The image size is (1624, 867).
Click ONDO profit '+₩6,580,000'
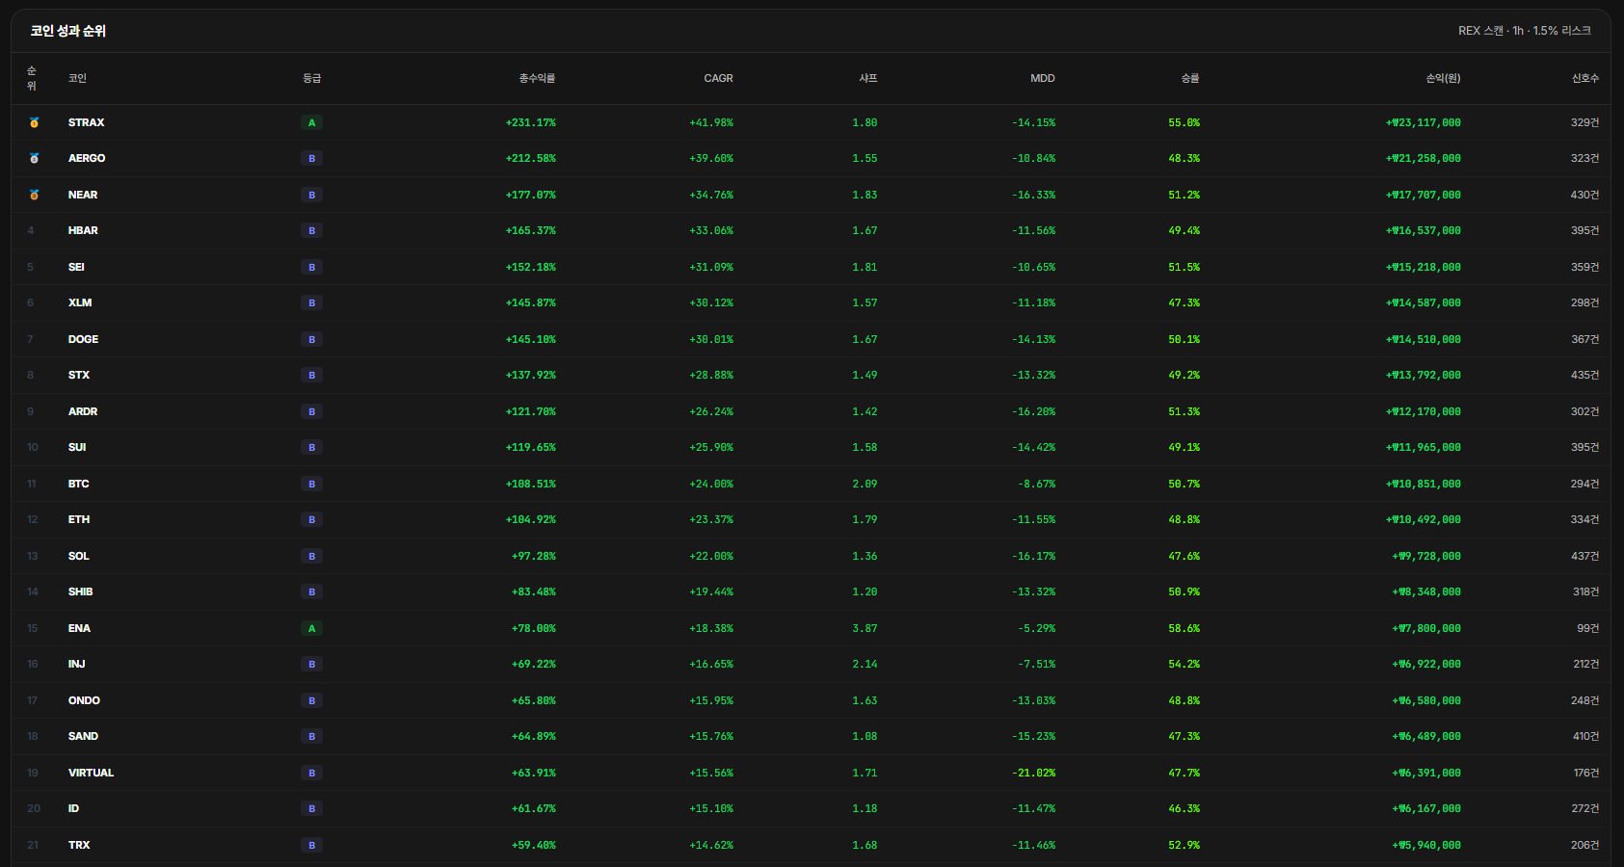tap(1426, 700)
